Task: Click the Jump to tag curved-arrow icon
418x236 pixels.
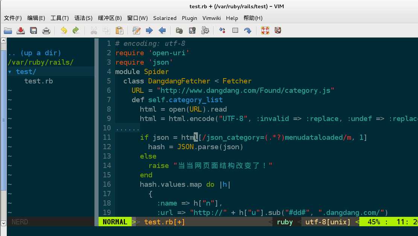Action: [x=248, y=31]
